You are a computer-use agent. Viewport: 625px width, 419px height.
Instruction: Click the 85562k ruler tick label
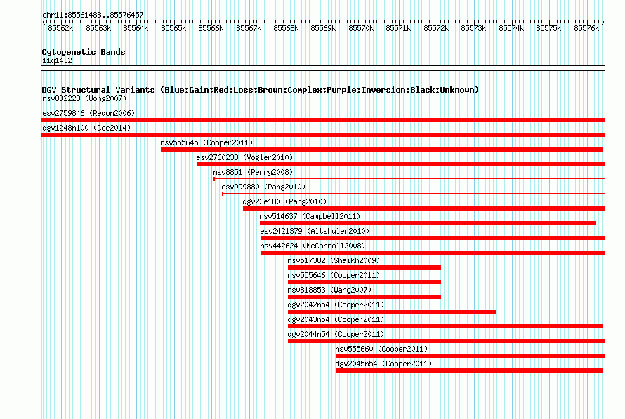coord(60,28)
